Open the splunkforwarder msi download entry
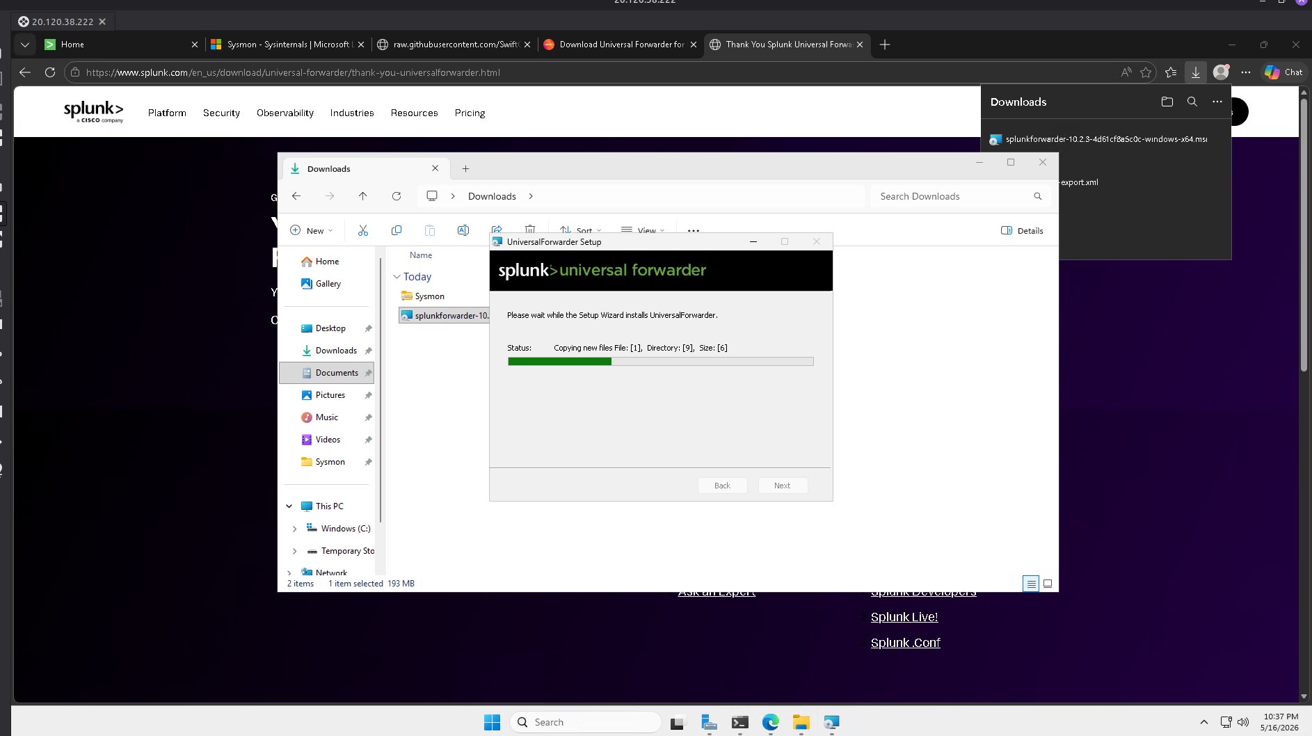The image size is (1312, 736). tap(1106, 139)
